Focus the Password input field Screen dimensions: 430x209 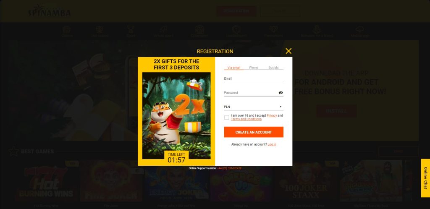click(251, 93)
